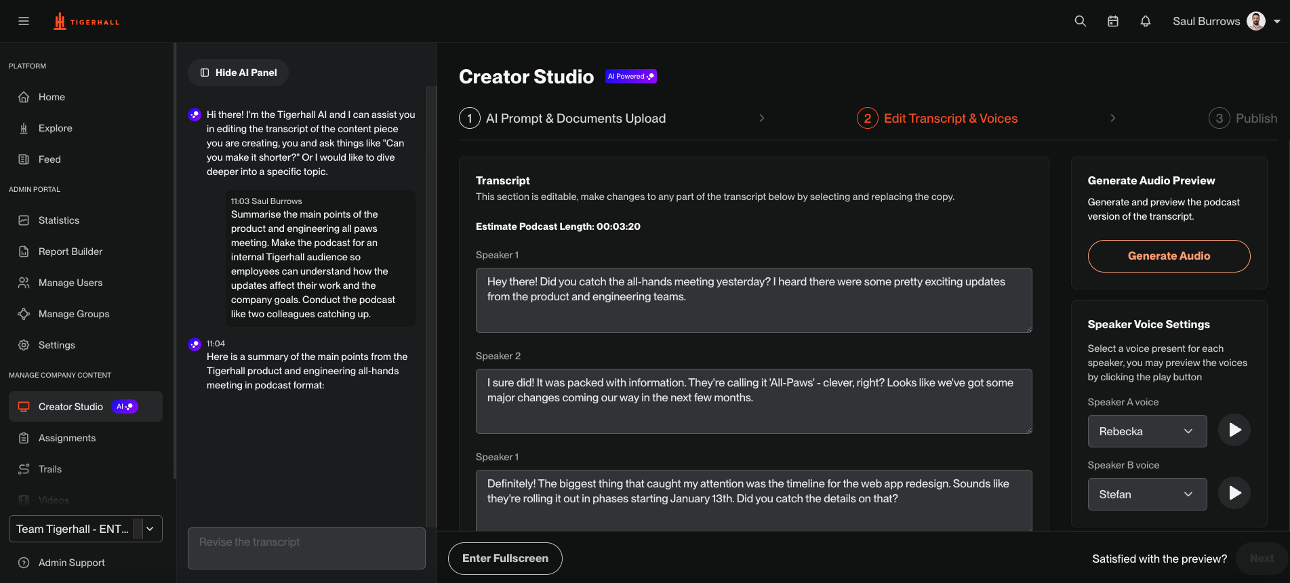Viewport: 1290px width, 583px height.
Task: Open the Speaker B voice dropdown
Action: point(1148,494)
